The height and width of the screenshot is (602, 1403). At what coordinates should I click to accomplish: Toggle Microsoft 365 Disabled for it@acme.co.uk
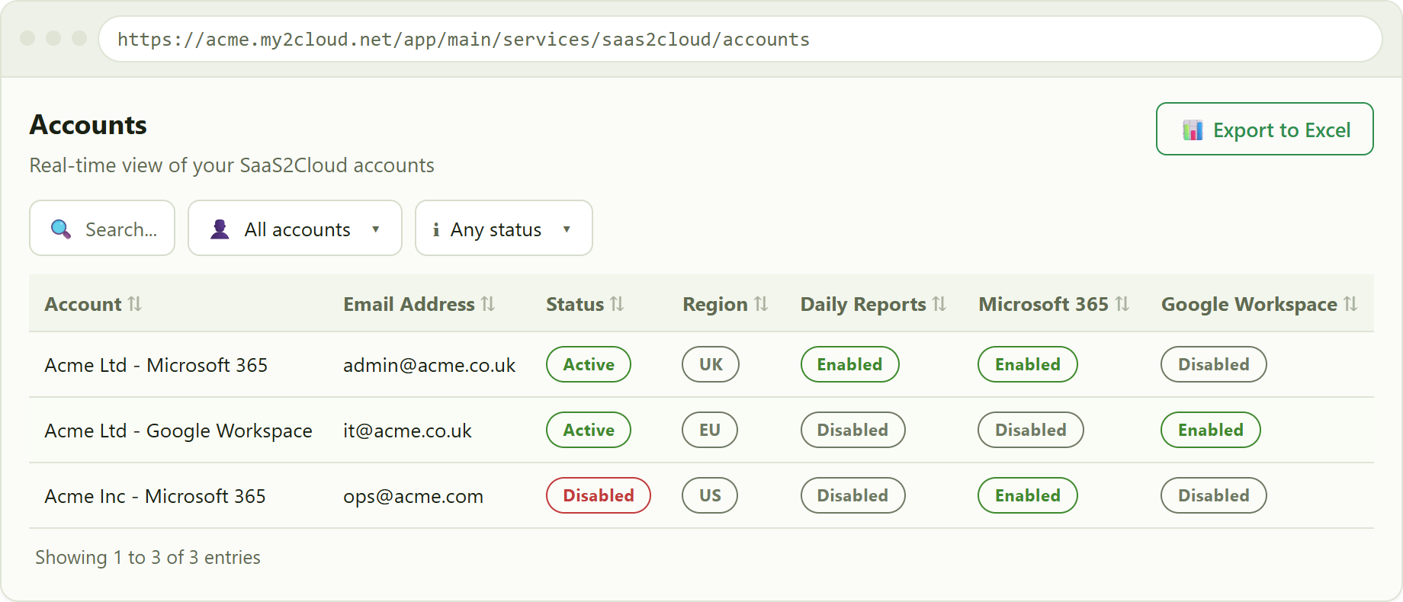(1031, 430)
